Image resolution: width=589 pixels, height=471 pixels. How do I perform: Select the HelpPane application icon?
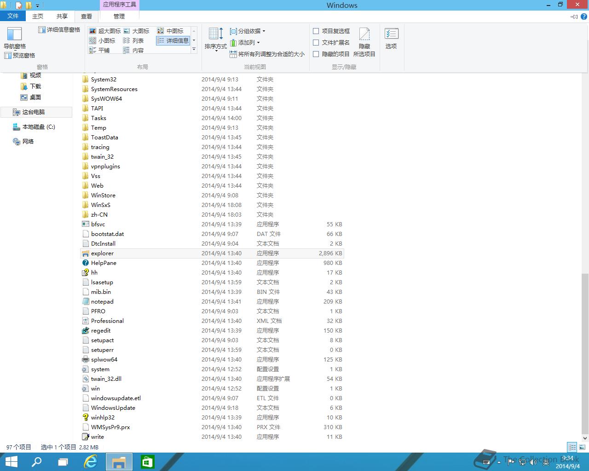click(x=85, y=263)
